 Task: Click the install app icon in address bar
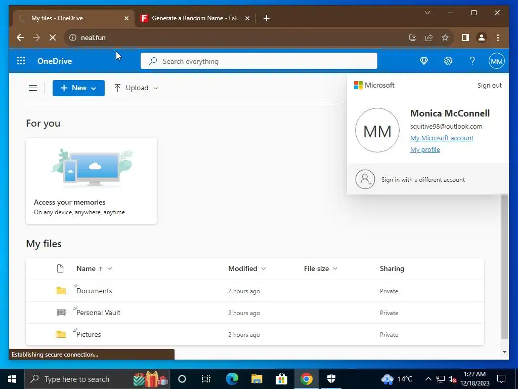[x=413, y=37]
